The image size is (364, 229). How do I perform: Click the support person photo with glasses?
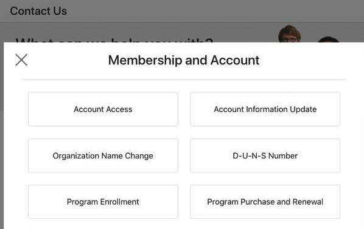click(x=290, y=34)
